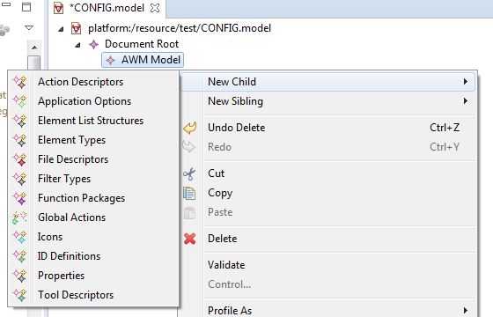The width and height of the screenshot is (493, 317).
Task: Select the AWM Model tree item
Action: click(x=143, y=60)
